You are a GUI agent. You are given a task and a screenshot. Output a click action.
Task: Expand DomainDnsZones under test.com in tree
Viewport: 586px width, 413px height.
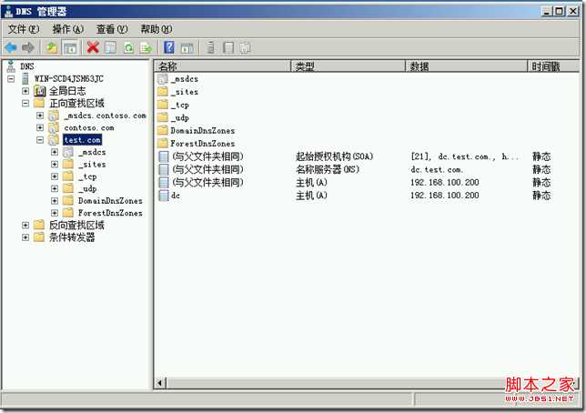click(x=55, y=201)
